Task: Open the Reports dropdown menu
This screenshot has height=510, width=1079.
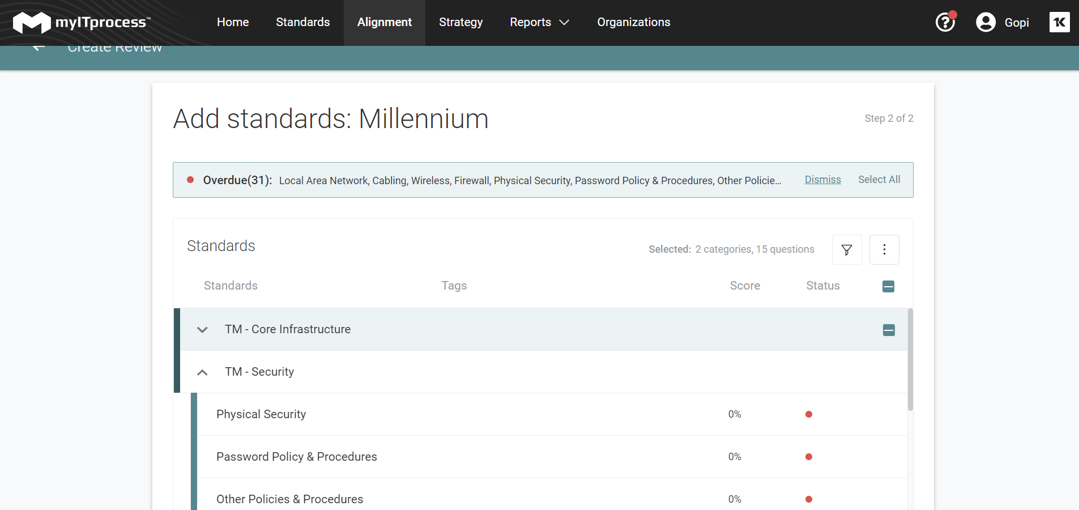Action: 539,22
